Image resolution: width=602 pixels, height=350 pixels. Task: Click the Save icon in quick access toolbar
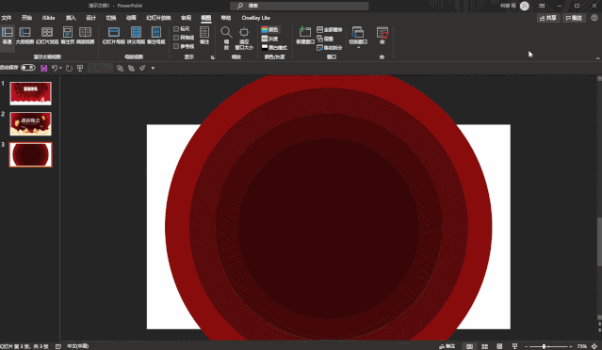pyautogui.click(x=43, y=69)
